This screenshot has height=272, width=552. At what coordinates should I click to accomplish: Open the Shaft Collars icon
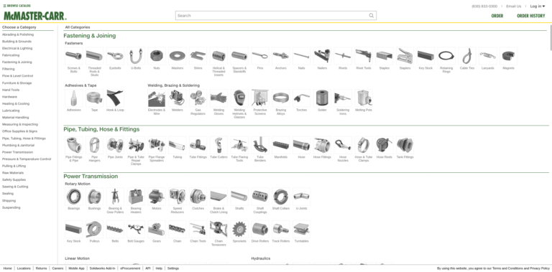click(x=281, y=197)
